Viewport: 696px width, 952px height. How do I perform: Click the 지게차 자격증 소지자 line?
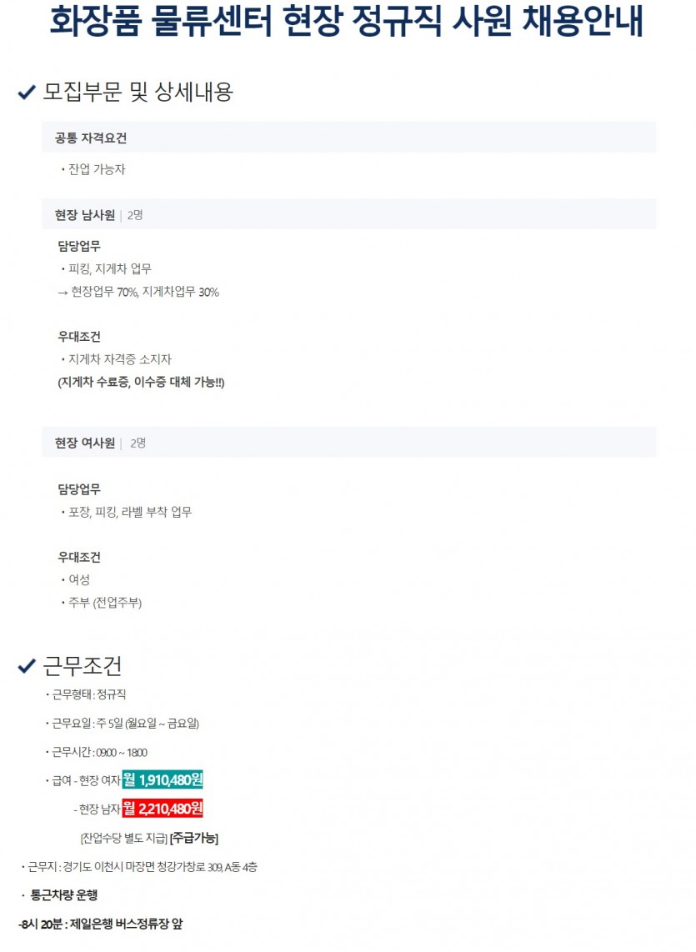point(116,358)
